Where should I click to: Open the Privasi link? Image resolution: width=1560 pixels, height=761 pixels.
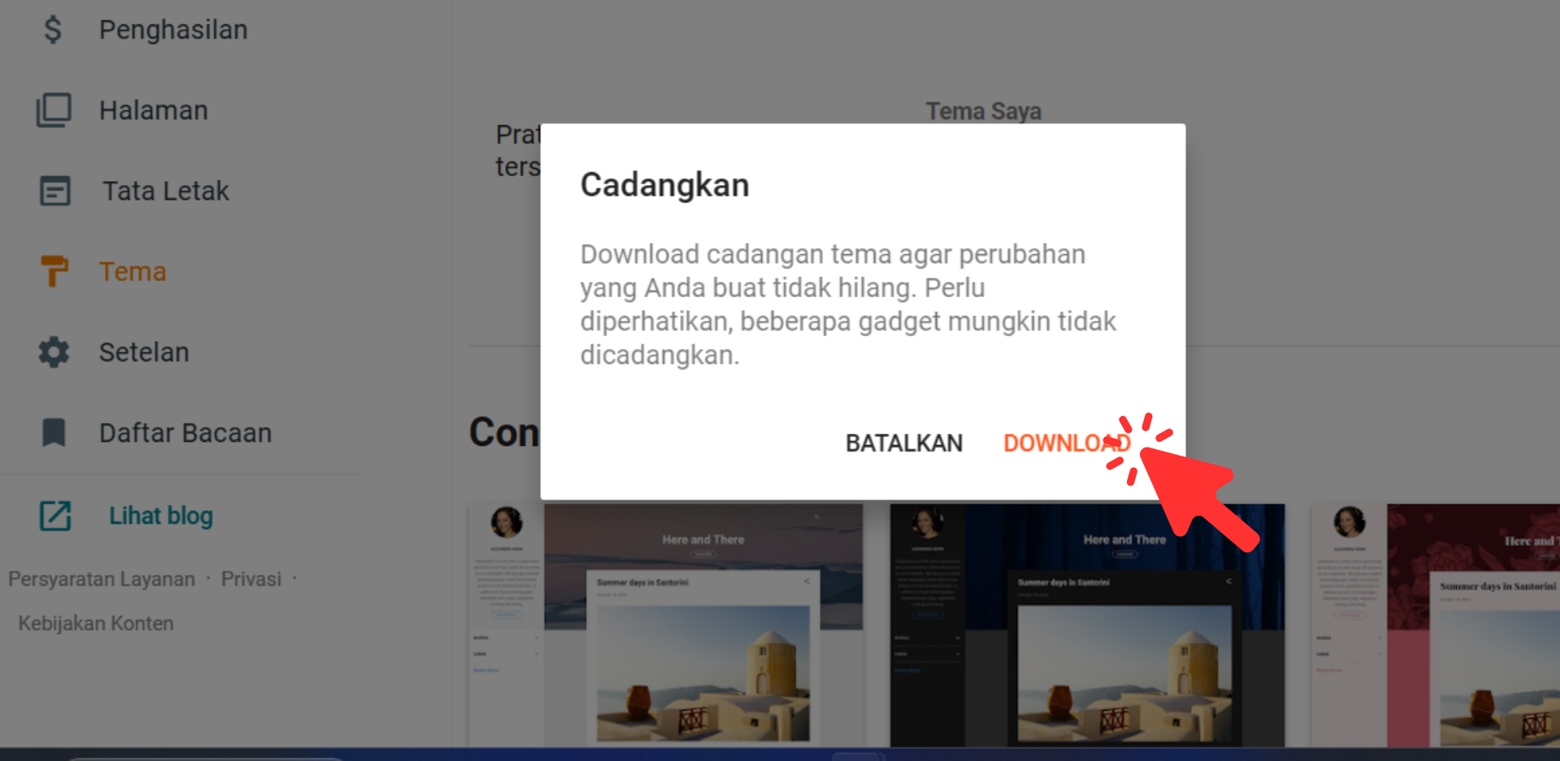pyautogui.click(x=251, y=579)
